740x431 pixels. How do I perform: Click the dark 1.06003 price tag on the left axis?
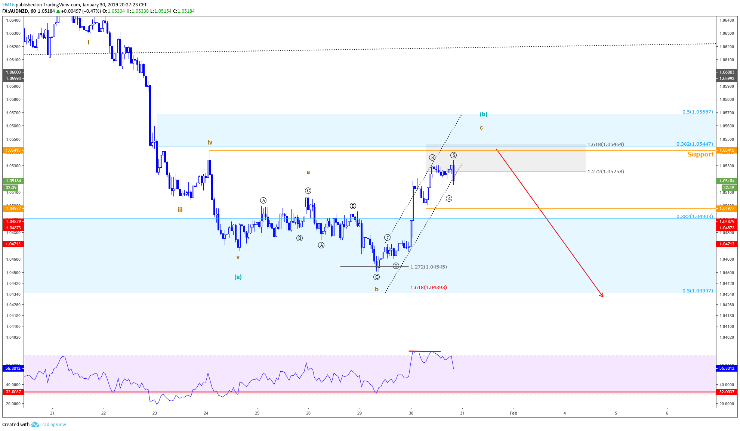point(13,72)
